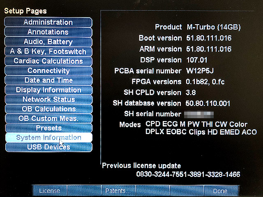Image resolution: width=263 pixels, height=197 pixels.
Task: Click PCBA serial number W12P5J
Action: [200, 71]
